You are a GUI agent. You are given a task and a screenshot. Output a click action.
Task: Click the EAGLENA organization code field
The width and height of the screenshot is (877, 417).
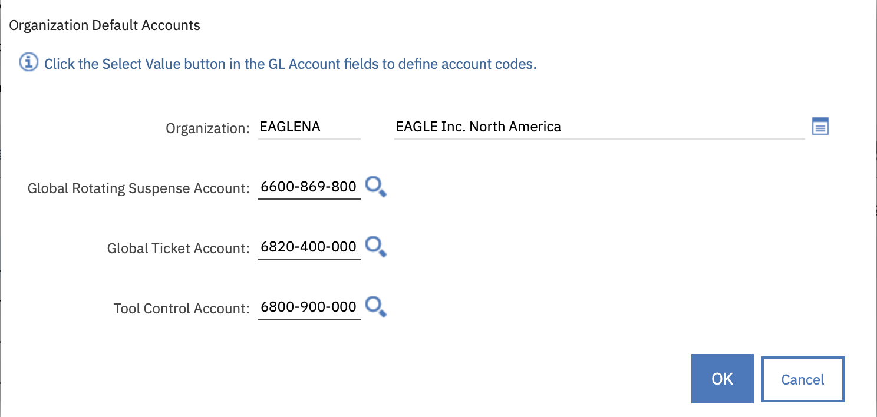point(309,127)
